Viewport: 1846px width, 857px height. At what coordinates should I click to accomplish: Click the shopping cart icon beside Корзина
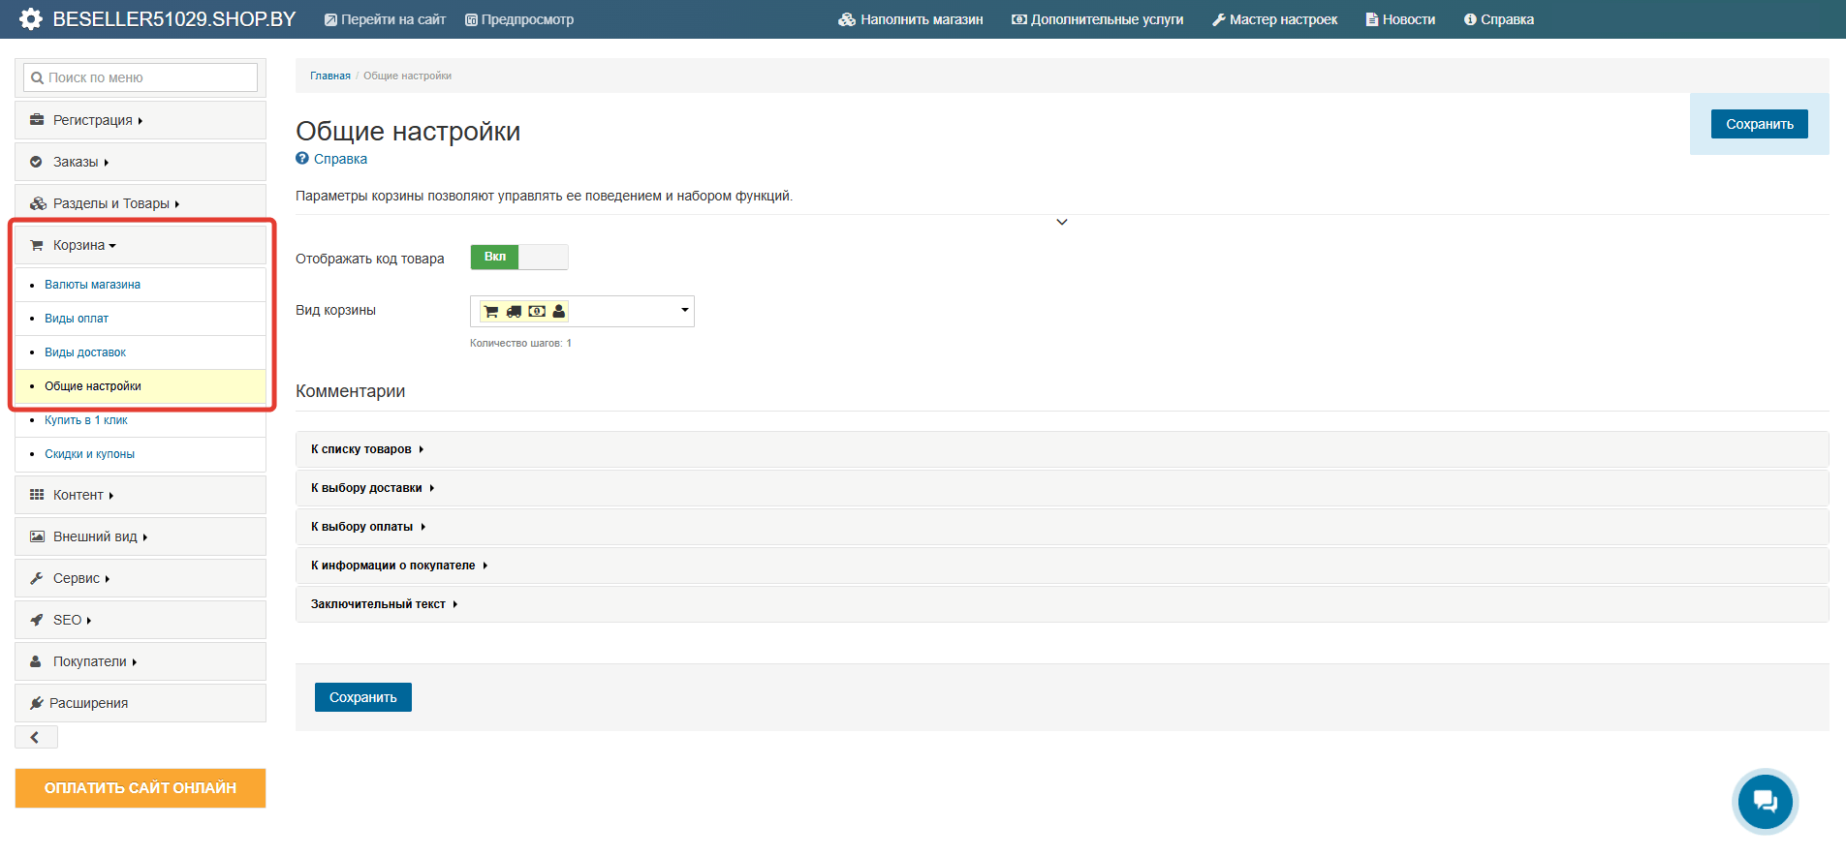coord(37,245)
